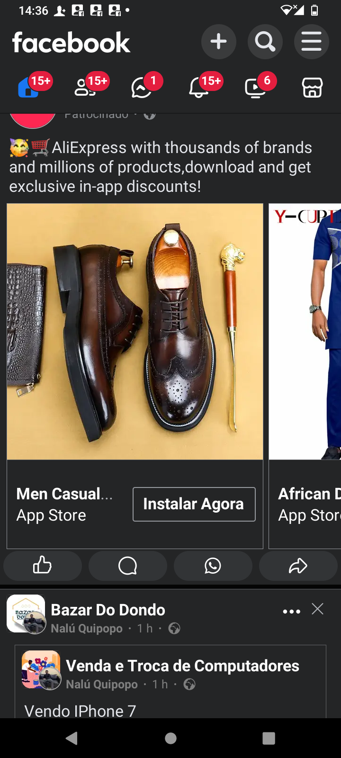
Task: Share ad via WhatsApp icon
Action: 213,566
